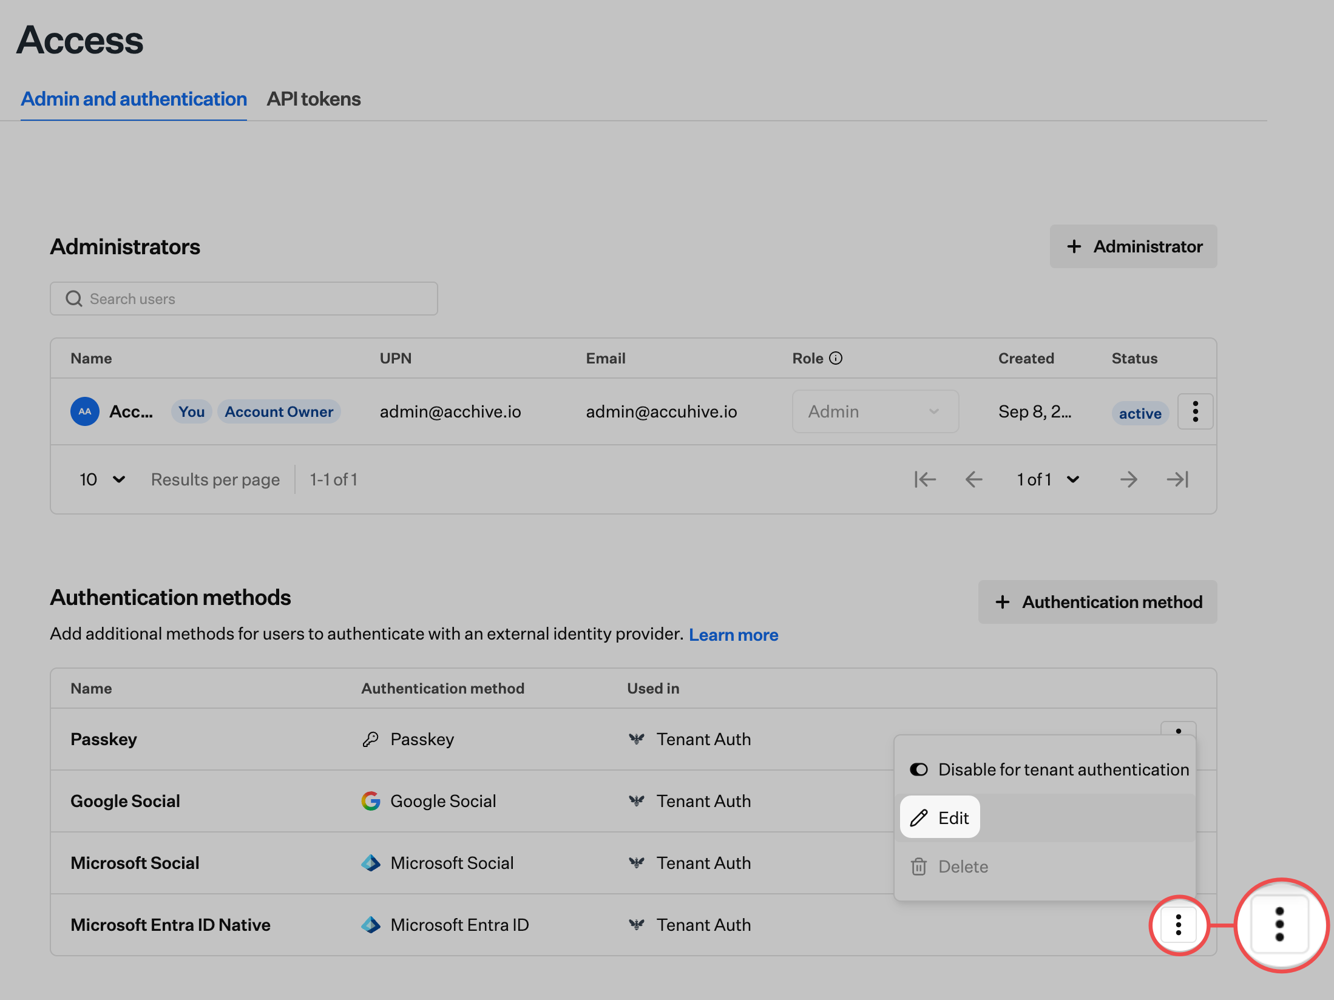This screenshot has width=1334, height=1000.
Task: Switch to the API tokens tab
Action: point(313,98)
